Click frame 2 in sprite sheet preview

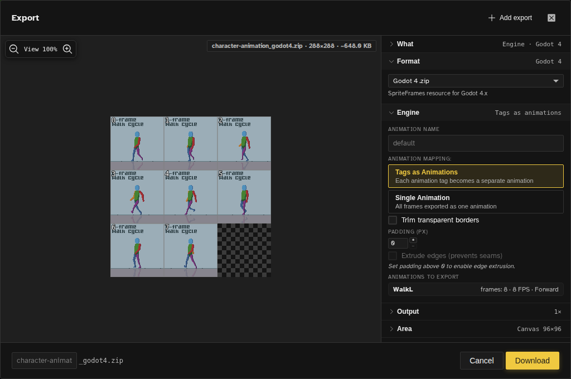pos(244,143)
